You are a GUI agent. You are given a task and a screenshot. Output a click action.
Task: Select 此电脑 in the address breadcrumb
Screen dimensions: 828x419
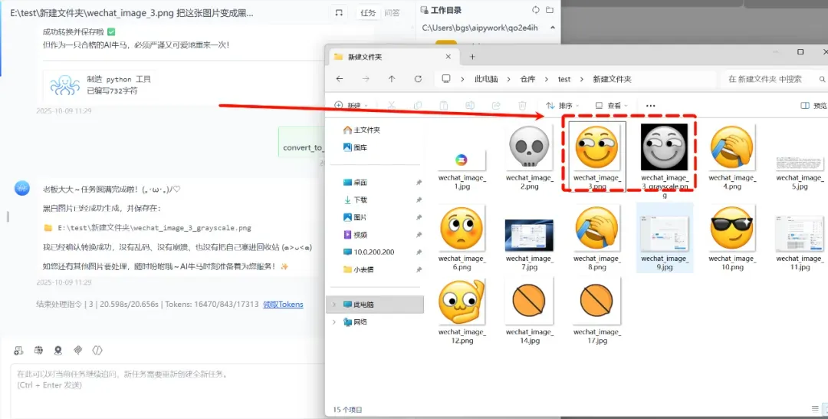486,79
